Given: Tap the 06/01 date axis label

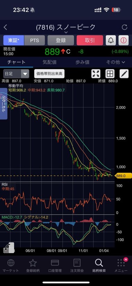Looking at the screenshot, I should coord(30,251).
